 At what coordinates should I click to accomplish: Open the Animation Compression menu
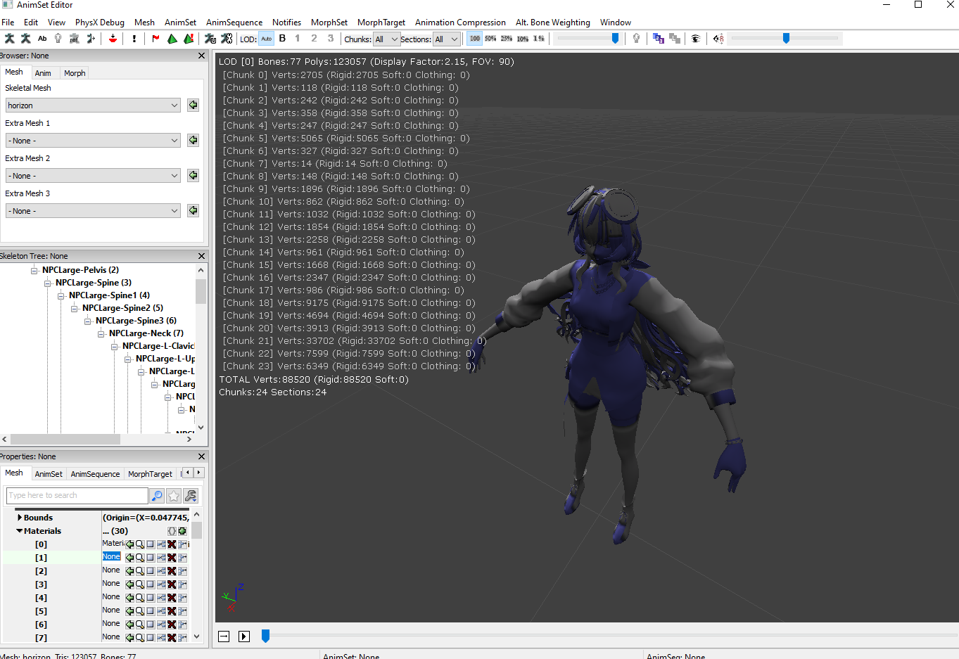(460, 23)
